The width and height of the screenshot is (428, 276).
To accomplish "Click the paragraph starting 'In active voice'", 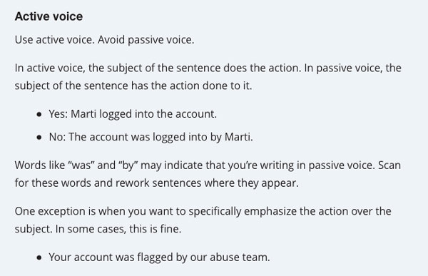I will pos(208,77).
